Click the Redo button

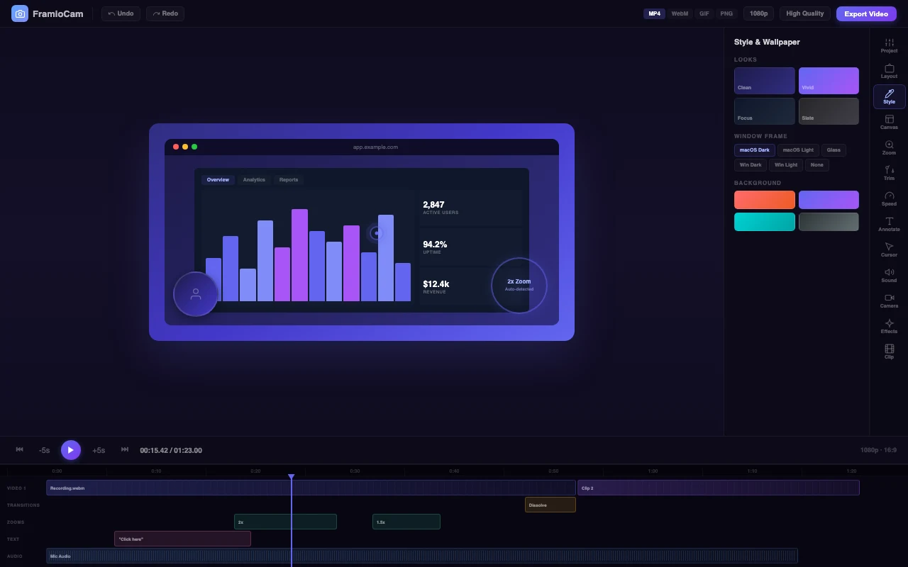click(165, 13)
